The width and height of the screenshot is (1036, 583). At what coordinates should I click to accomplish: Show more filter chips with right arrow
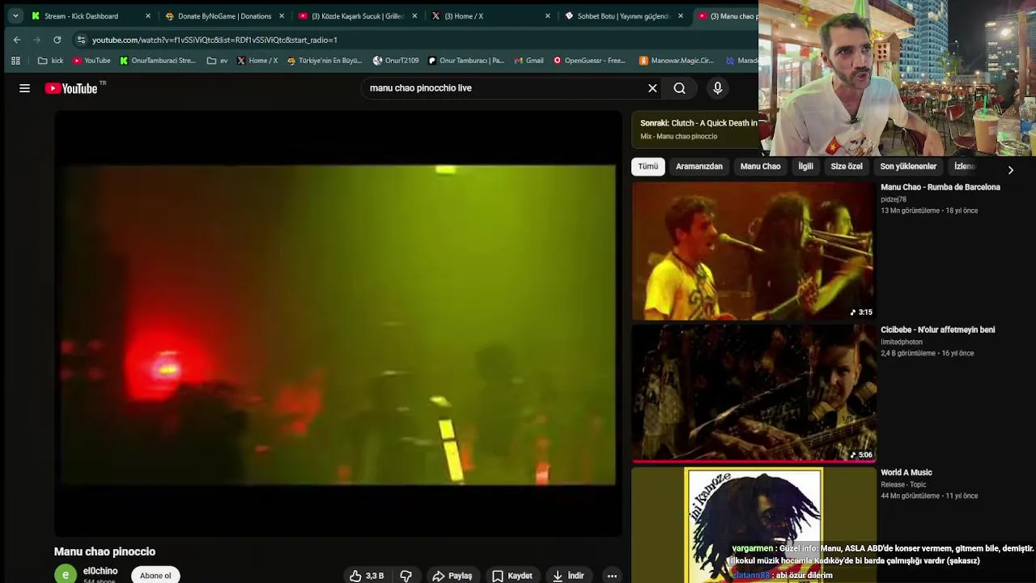[x=1010, y=170]
